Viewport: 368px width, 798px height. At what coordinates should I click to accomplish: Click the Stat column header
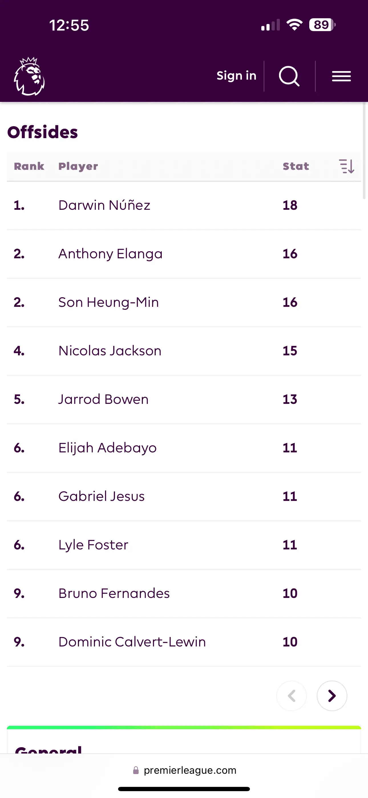pos(296,166)
